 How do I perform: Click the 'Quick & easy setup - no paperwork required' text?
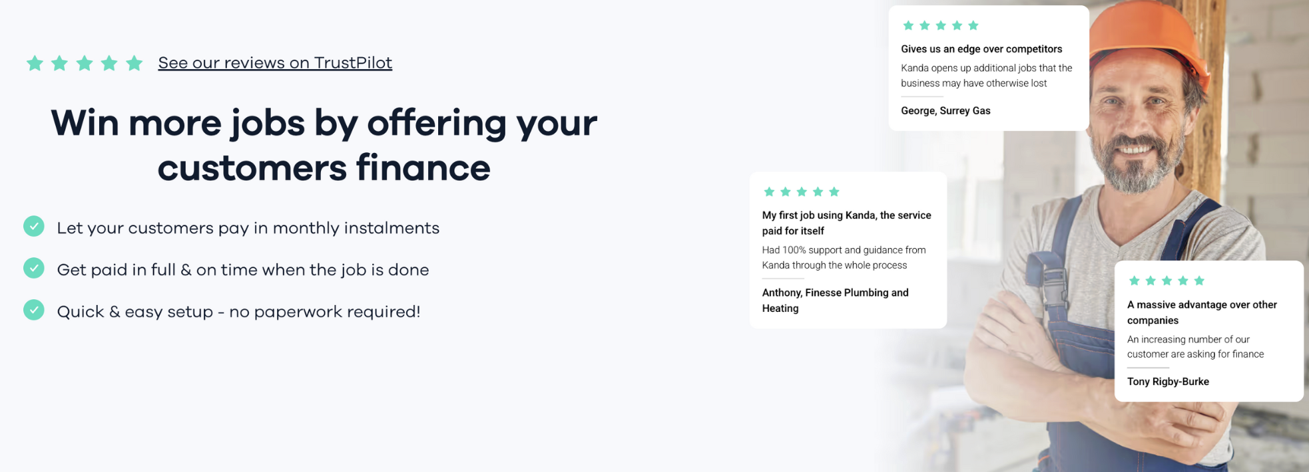point(238,312)
